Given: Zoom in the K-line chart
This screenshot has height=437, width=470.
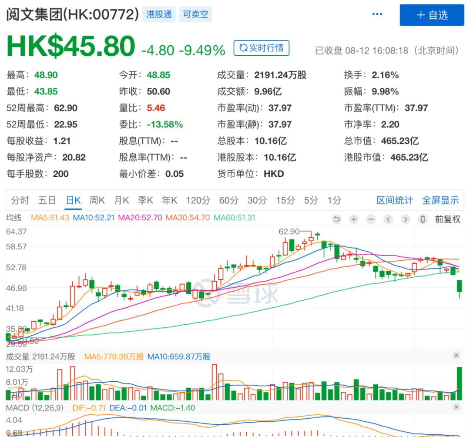Looking at the screenshot, I should coord(354,219).
